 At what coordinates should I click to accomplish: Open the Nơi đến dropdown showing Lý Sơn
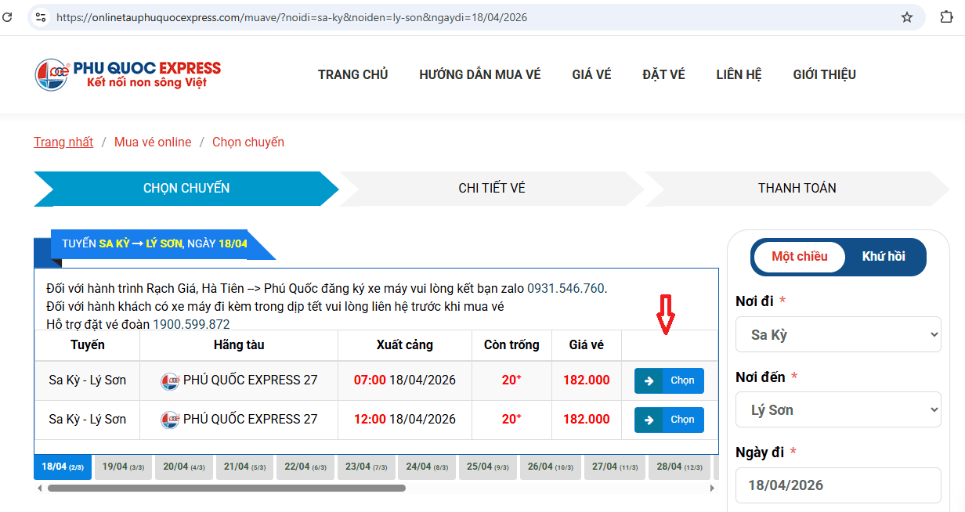838,409
